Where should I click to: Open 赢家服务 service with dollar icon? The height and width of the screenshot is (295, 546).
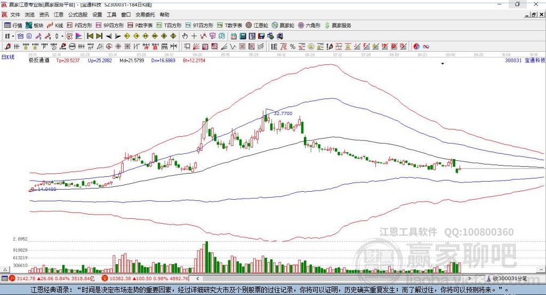pyautogui.click(x=338, y=26)
